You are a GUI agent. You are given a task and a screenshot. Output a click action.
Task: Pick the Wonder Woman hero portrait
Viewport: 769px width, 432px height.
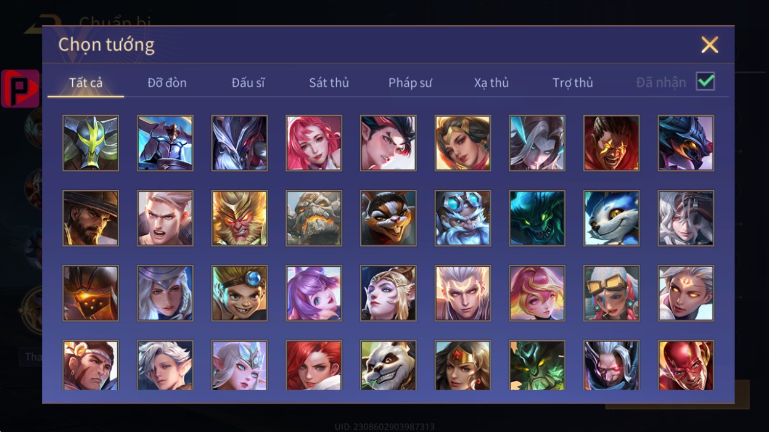click(x=463, y=365)
